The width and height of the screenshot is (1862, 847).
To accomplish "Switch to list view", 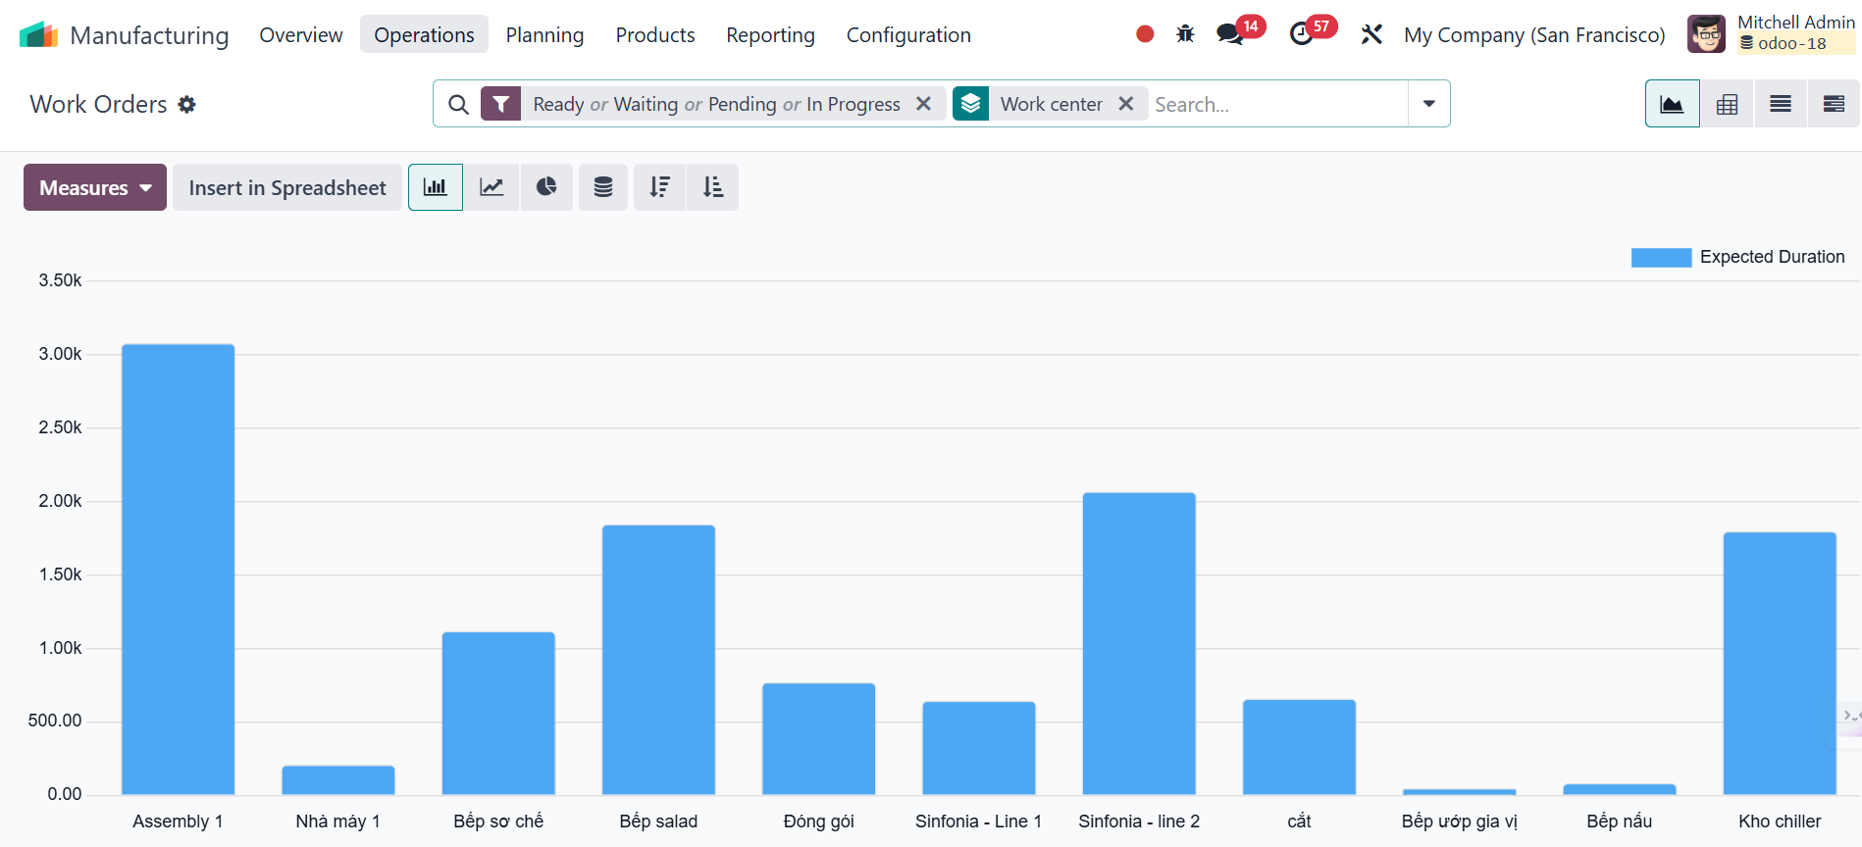I will 1780,104.
